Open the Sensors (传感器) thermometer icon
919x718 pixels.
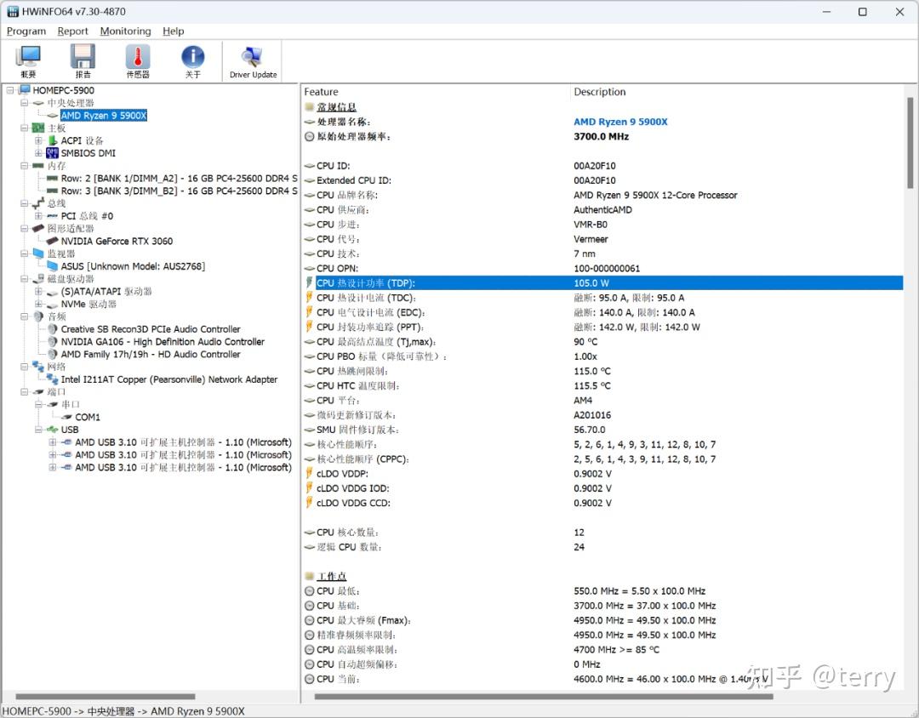[138, 61]
